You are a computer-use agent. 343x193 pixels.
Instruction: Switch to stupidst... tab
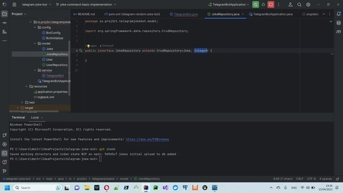click(x=311, y=14)
